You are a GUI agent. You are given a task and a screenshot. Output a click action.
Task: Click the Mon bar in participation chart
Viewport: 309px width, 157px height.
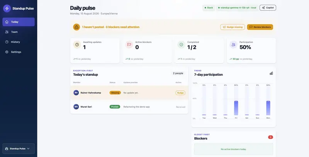click(x=268, y=108)
